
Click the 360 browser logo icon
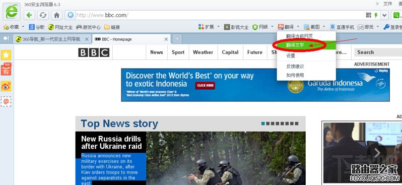12,12
